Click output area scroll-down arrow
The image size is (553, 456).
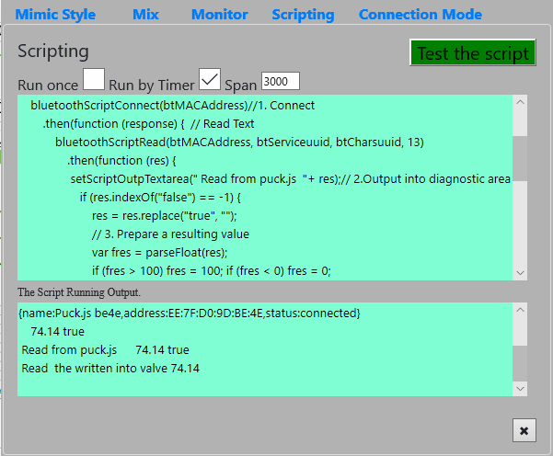(520, 389)
